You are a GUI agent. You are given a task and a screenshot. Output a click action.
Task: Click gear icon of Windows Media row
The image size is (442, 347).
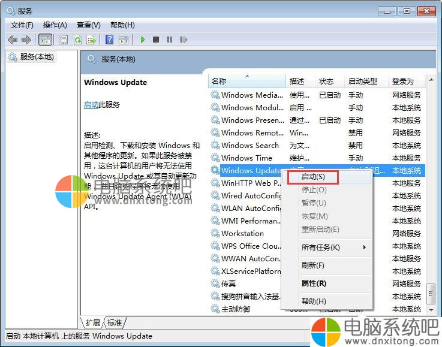(215, 95)
